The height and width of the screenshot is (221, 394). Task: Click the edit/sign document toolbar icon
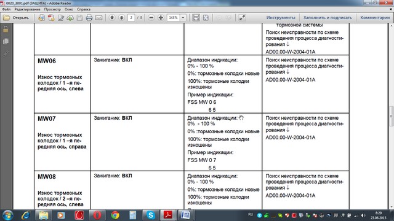pos(61,18)
